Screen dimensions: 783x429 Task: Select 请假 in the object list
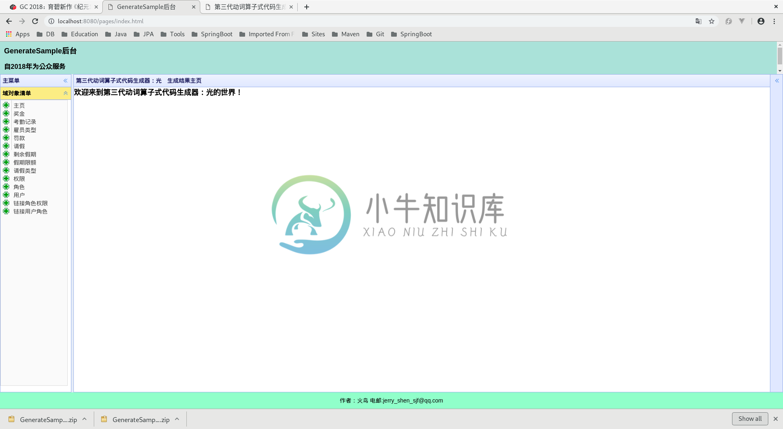click(19, 146)
